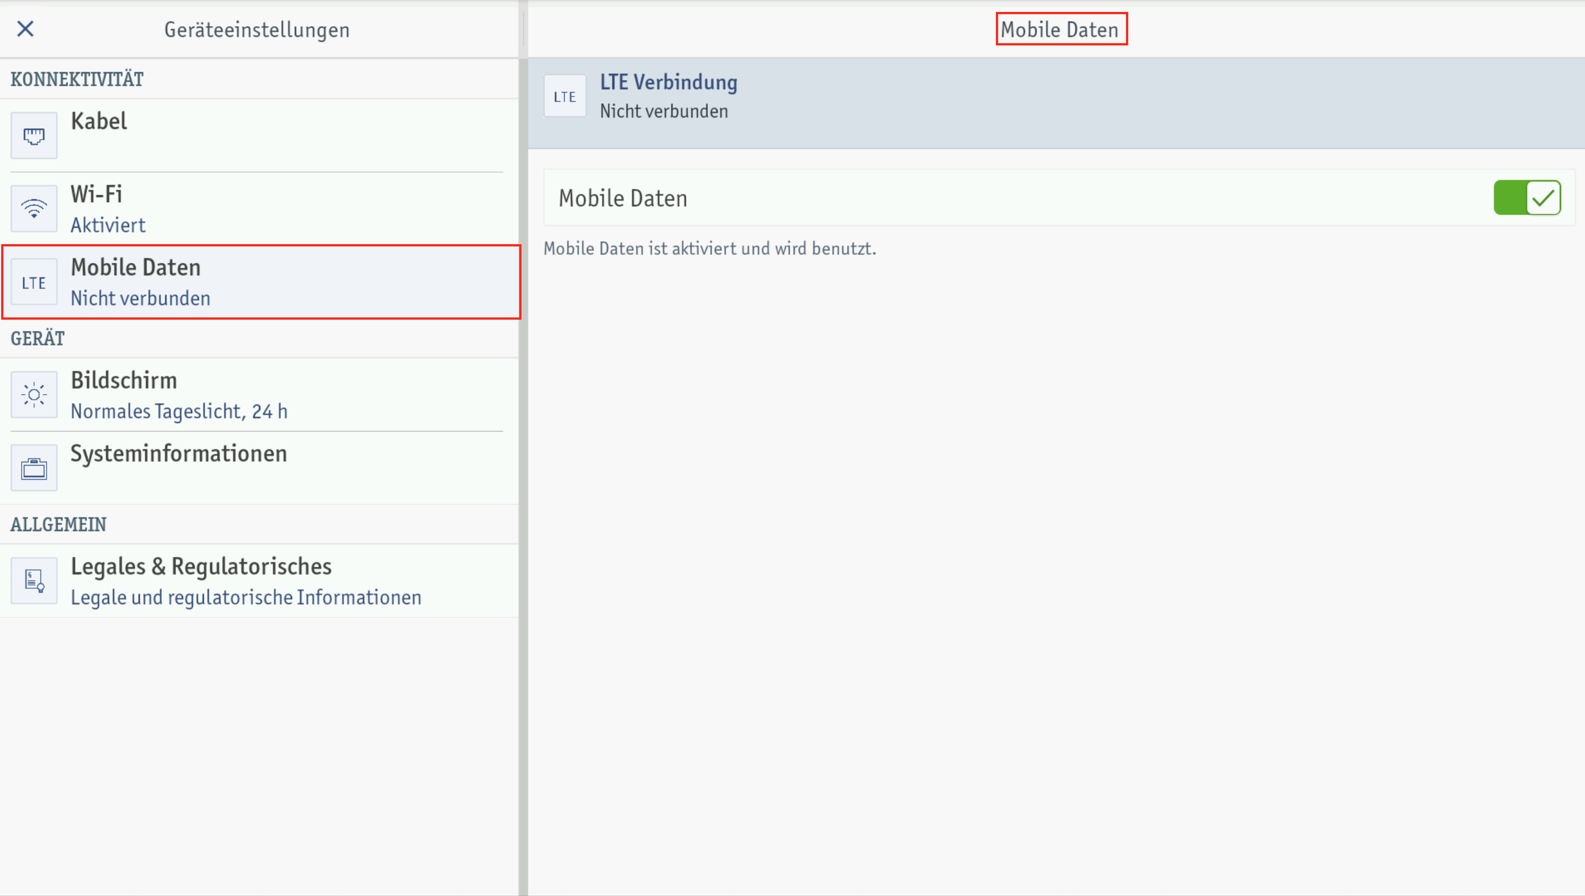Click the LTE icon beside Mobile Daten
The height and width of the screenshot is (896, 1585).
click(x=34, y=282)
